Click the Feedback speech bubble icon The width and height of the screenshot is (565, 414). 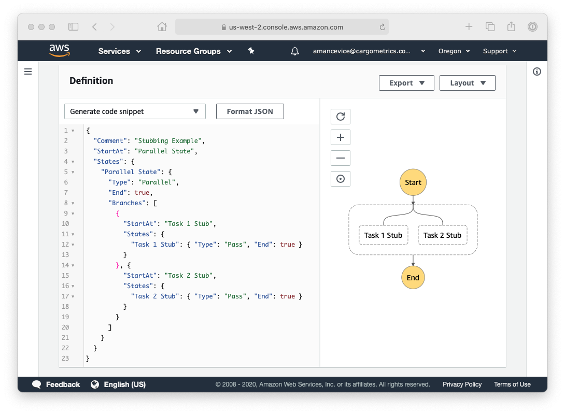pyautogui.click(x=36, y=384)
